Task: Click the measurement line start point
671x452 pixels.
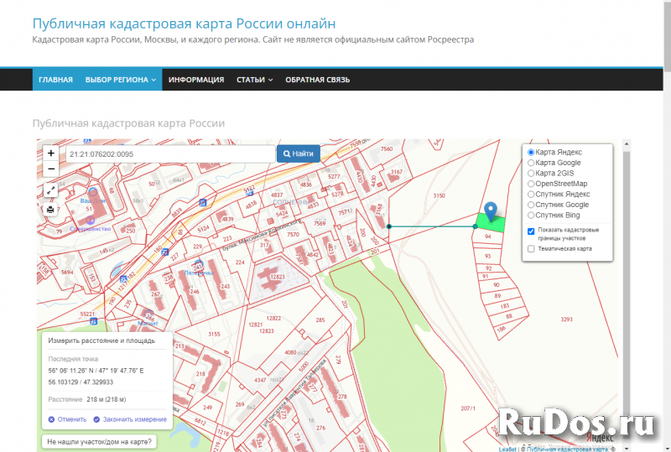Action: (x=388, y=226)
